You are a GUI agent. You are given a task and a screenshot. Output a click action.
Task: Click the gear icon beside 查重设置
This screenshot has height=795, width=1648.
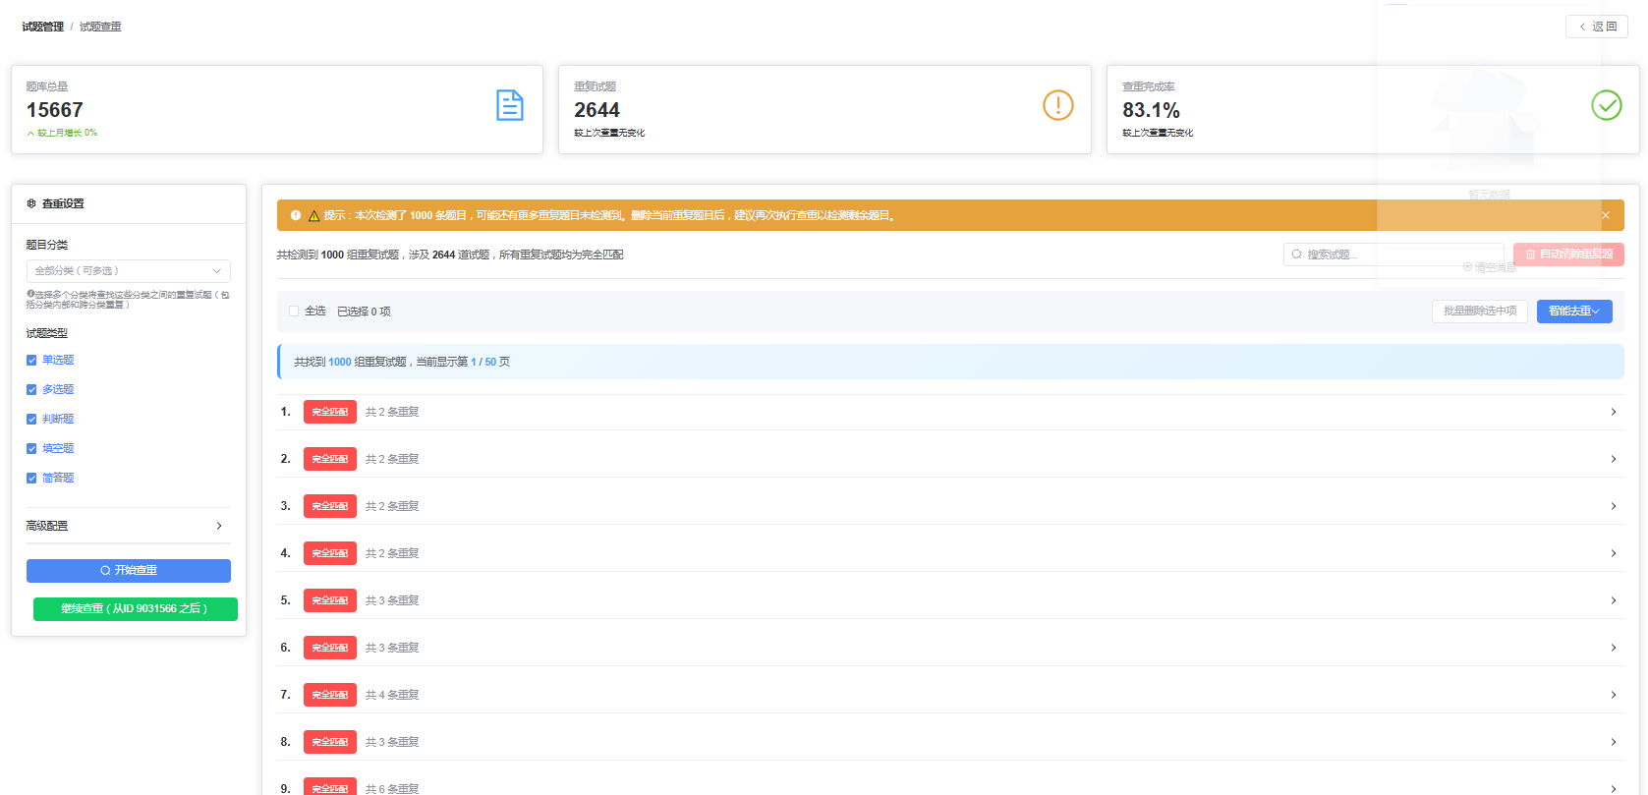[x=31, y=203]
